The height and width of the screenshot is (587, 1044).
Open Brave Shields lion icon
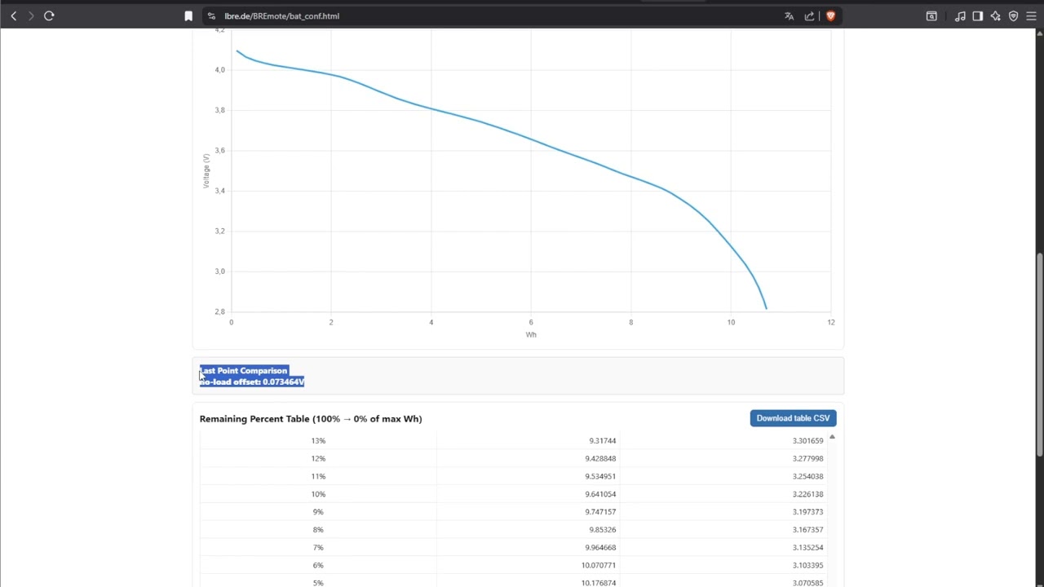pos(830,15)
